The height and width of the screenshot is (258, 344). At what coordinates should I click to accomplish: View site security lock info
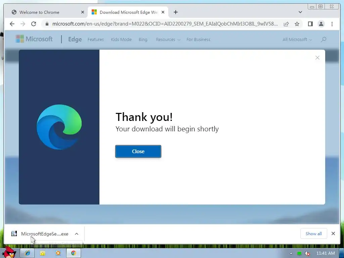(47, 24)
